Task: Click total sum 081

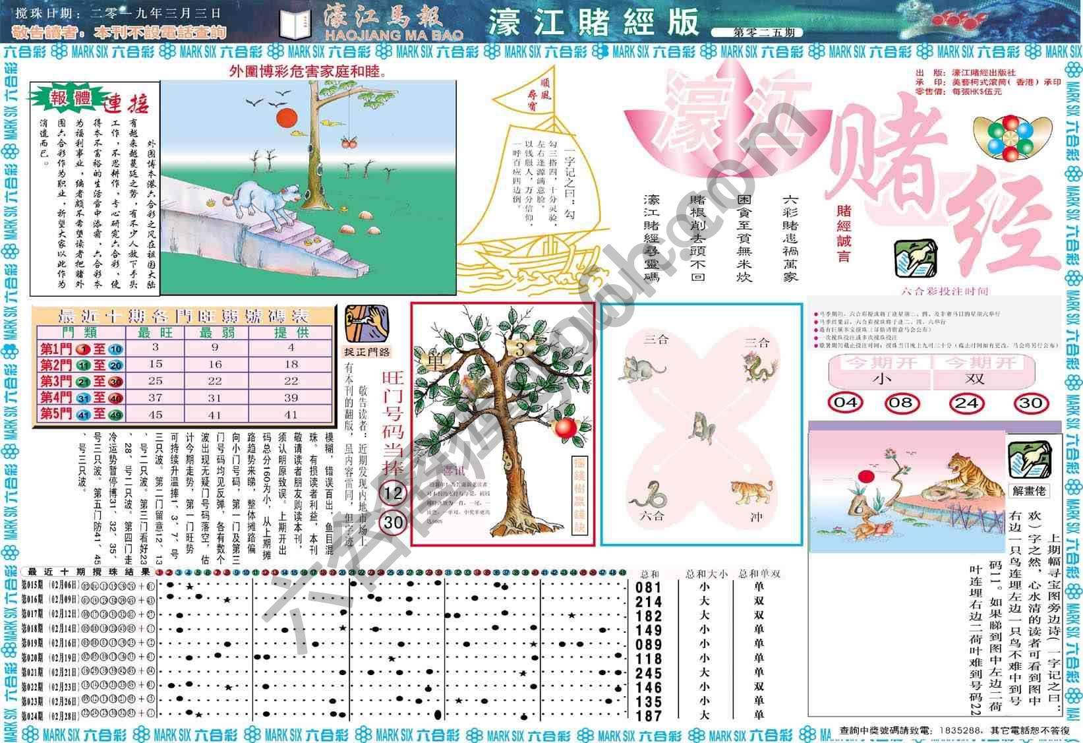Action: click(649, 587)
